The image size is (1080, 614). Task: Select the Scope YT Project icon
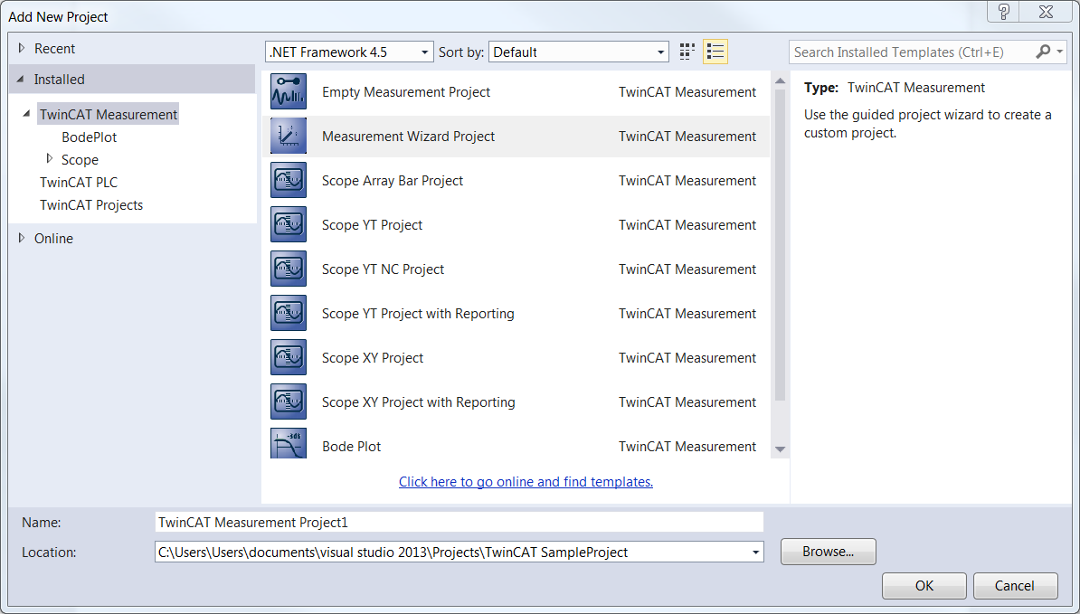click(288, 225)
